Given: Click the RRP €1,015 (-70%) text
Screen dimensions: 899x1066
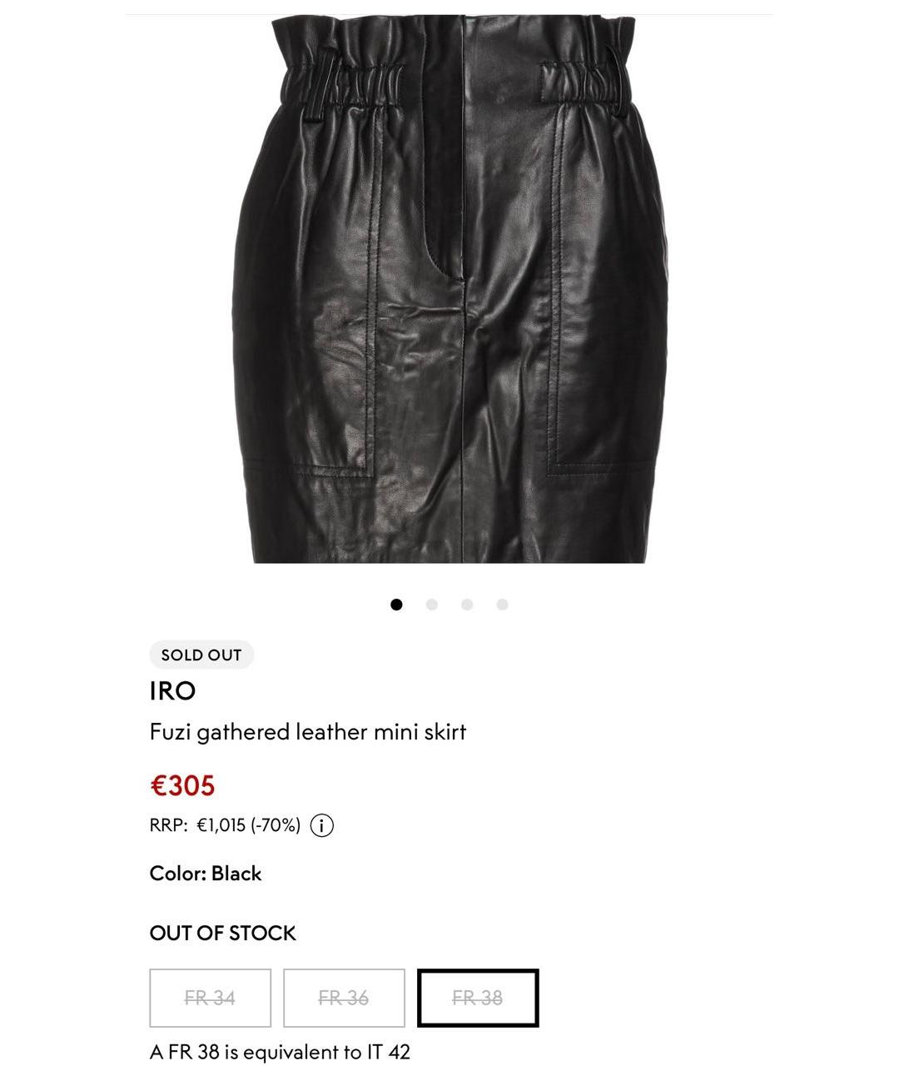Looking at the screenshot, I should (x=225, y=825).
